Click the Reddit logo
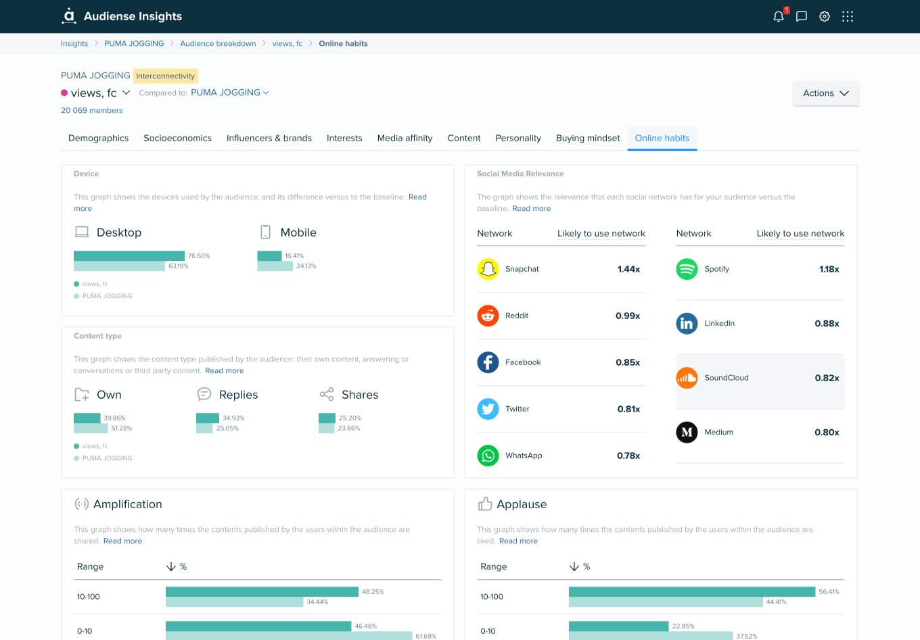Screen dimensions: 920x640 click(488, 316)
